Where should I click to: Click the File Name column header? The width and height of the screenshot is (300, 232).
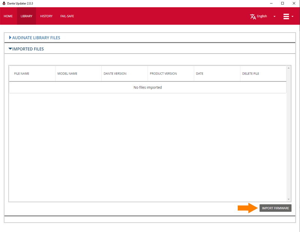22,73
